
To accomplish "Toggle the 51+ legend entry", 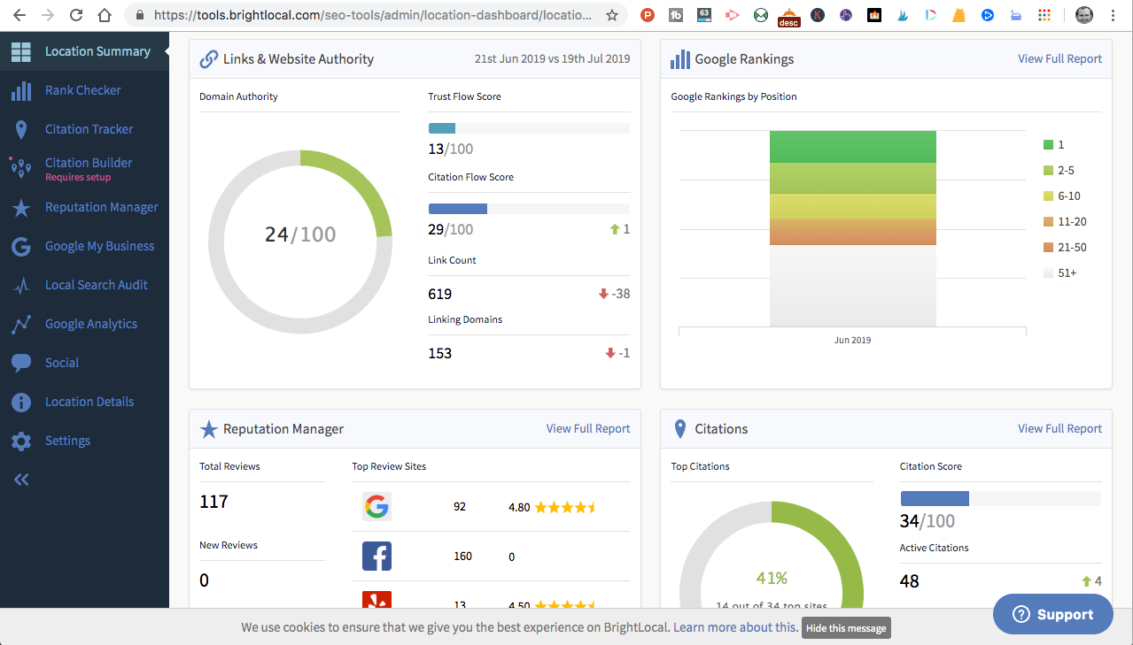I will point(1058,273).
